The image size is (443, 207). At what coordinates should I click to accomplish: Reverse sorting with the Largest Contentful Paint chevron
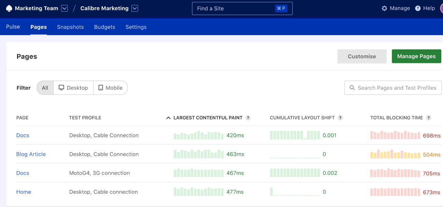pyautogui.click(x=168, y=117)
